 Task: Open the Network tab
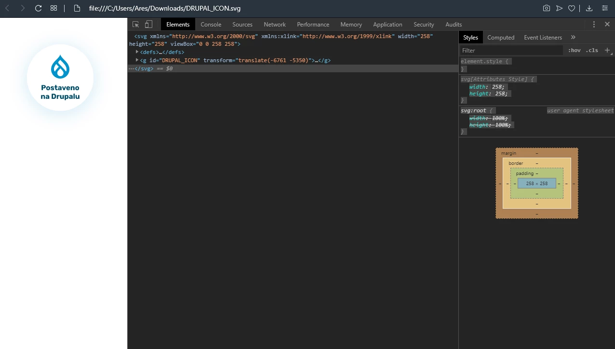point(275,24)
